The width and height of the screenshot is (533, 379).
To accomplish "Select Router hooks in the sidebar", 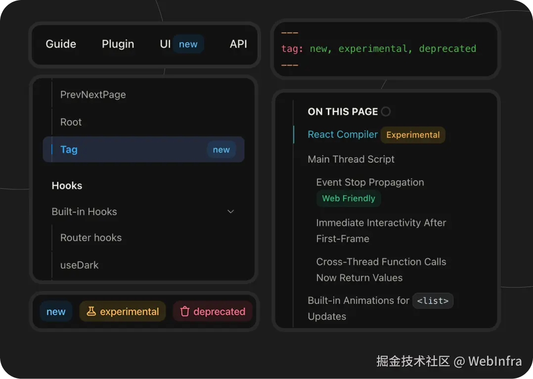I will tap(91, 238).
